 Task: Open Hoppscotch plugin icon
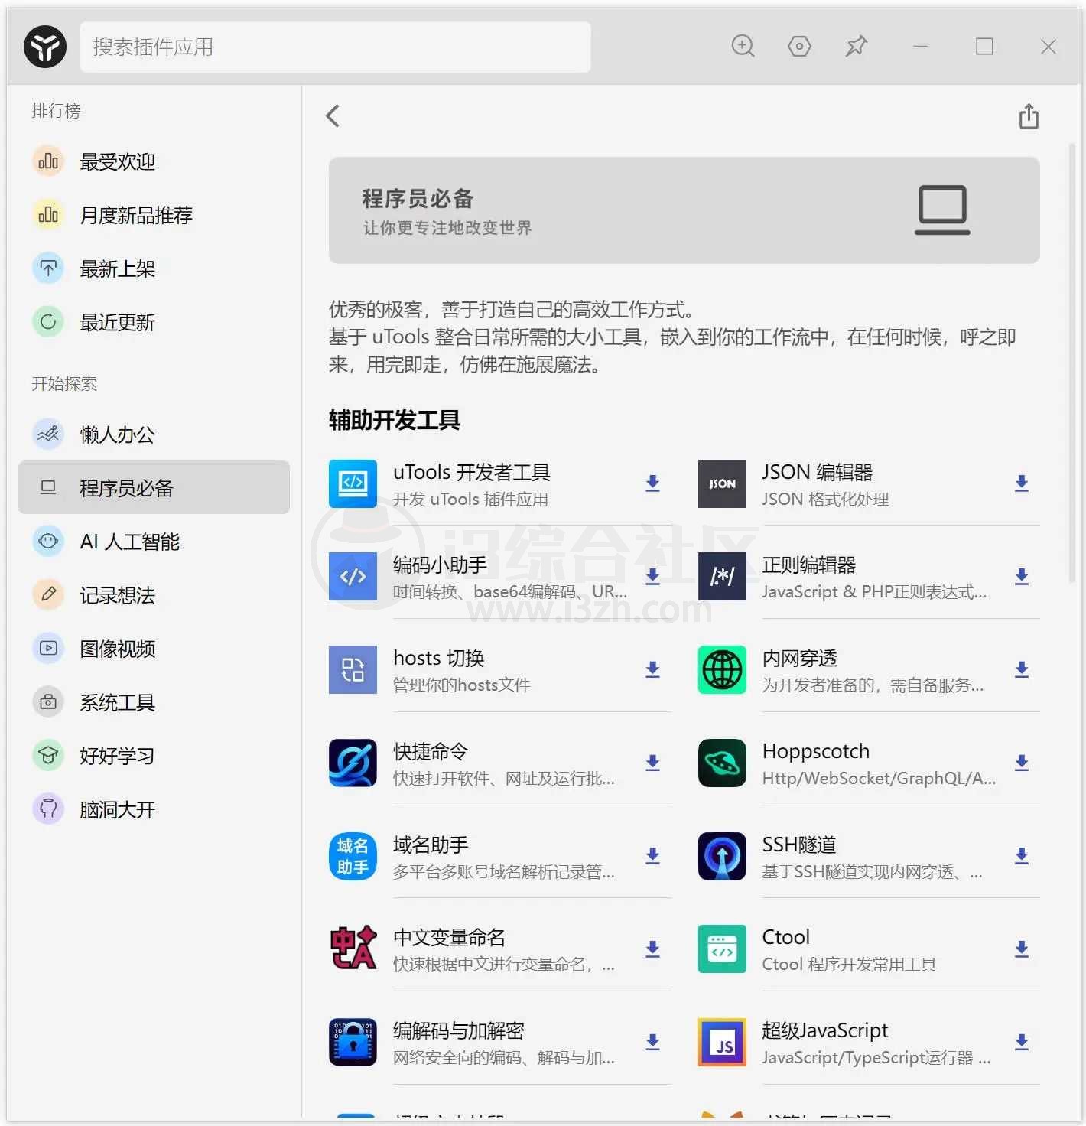722,763
